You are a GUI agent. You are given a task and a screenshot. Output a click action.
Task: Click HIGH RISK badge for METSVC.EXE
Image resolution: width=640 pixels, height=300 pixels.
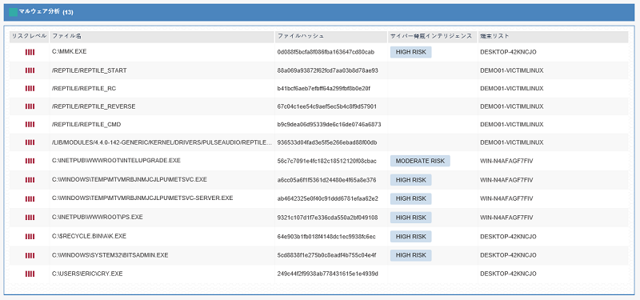[x=410, y=180]
